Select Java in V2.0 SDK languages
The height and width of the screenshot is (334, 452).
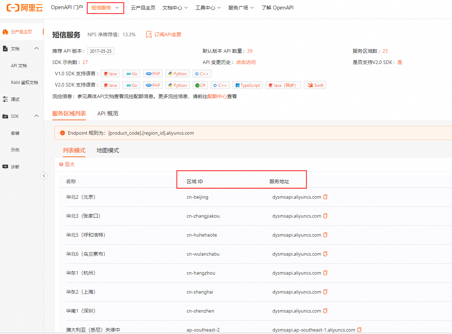click(x=110, y=85)
